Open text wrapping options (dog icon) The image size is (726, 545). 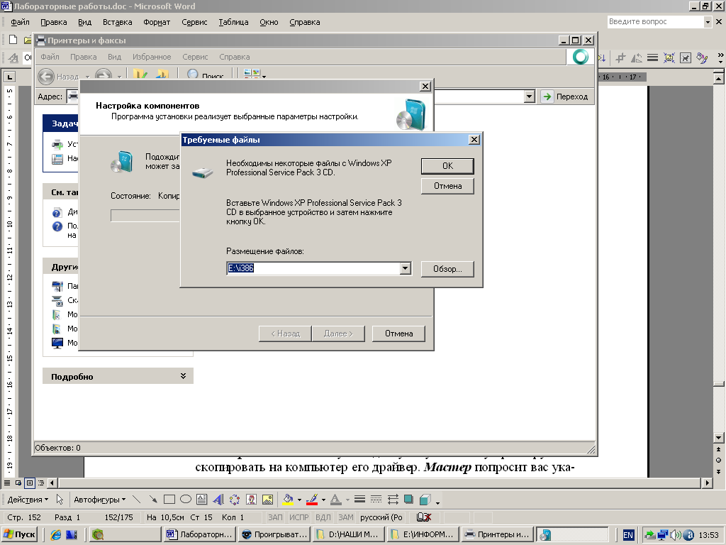click(686, 58)
